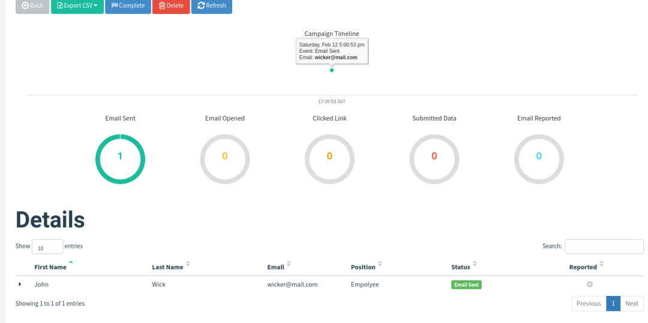Image resolution: width=648 pixels, height=323 pixels.
Task: Click the Email Sent donut chart
Action: coord(120,159)
